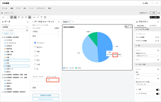Select the デフォルト unit radio button
161x102 pixels.
tap(35, 43)
